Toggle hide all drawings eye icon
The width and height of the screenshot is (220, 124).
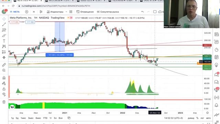point(4,94)
